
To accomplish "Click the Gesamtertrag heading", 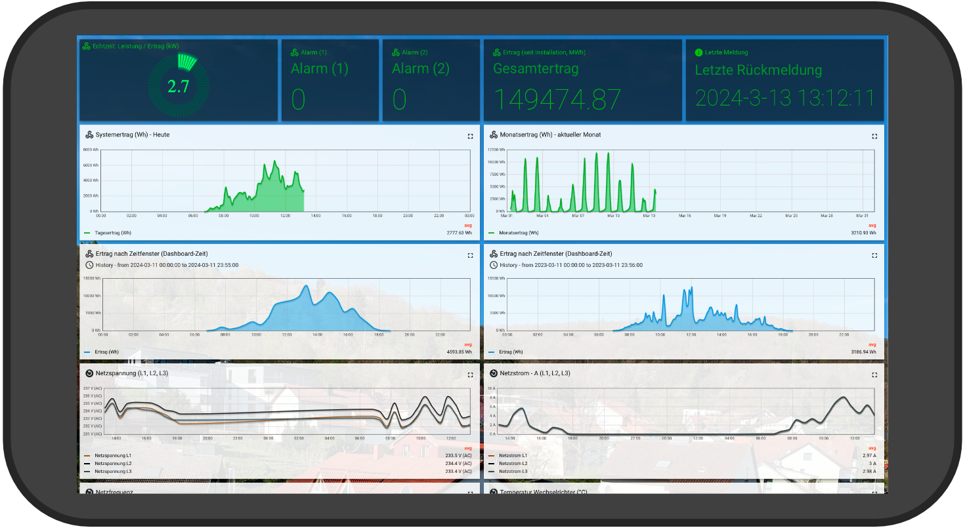I will (536, 69).
